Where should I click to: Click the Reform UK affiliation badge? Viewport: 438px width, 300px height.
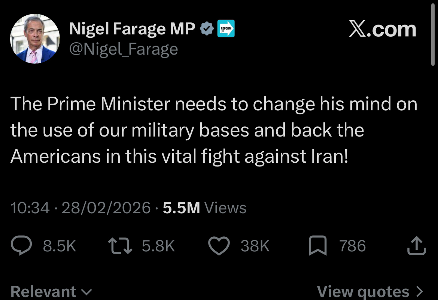point(226,29)
